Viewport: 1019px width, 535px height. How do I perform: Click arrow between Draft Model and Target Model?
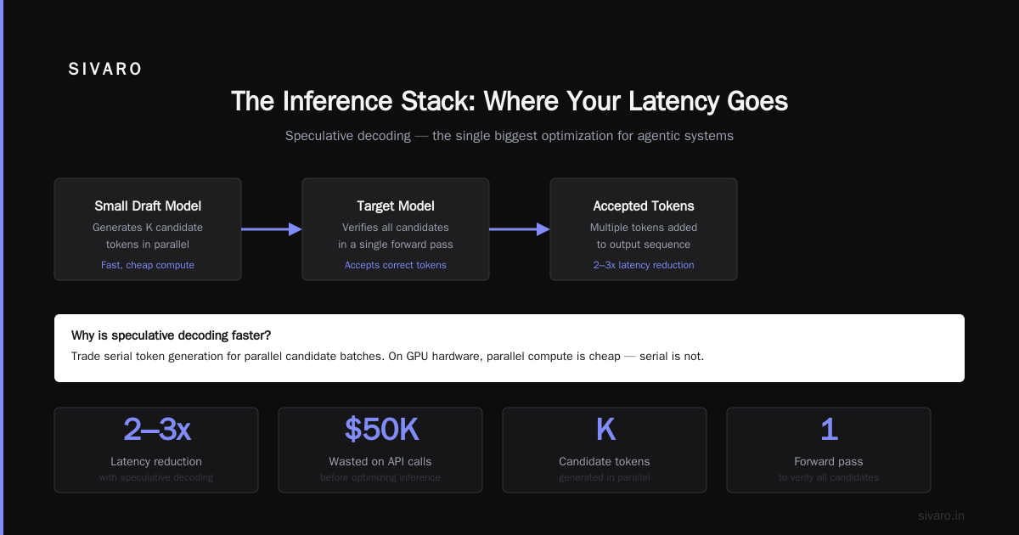272,229
